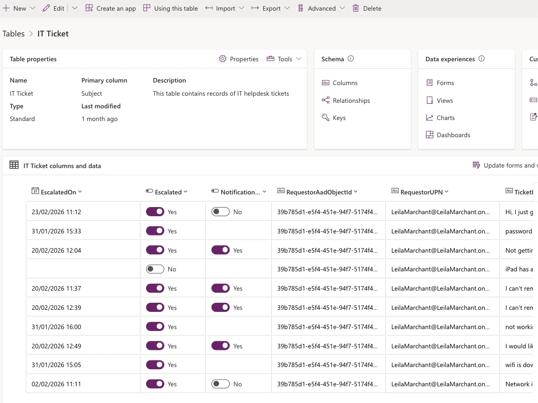Open Relationships in the Schema panel
This screenshot has width=538, height=403.
(x=351, y=101)
